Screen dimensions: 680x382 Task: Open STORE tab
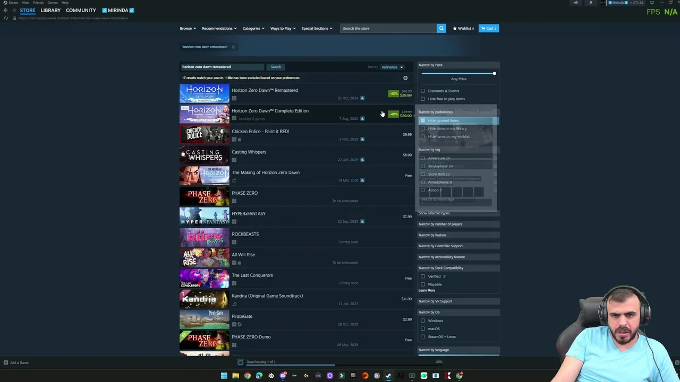[28, 10]
